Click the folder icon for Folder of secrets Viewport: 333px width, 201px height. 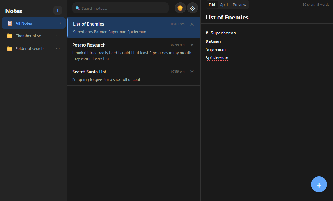coord(9,48)
